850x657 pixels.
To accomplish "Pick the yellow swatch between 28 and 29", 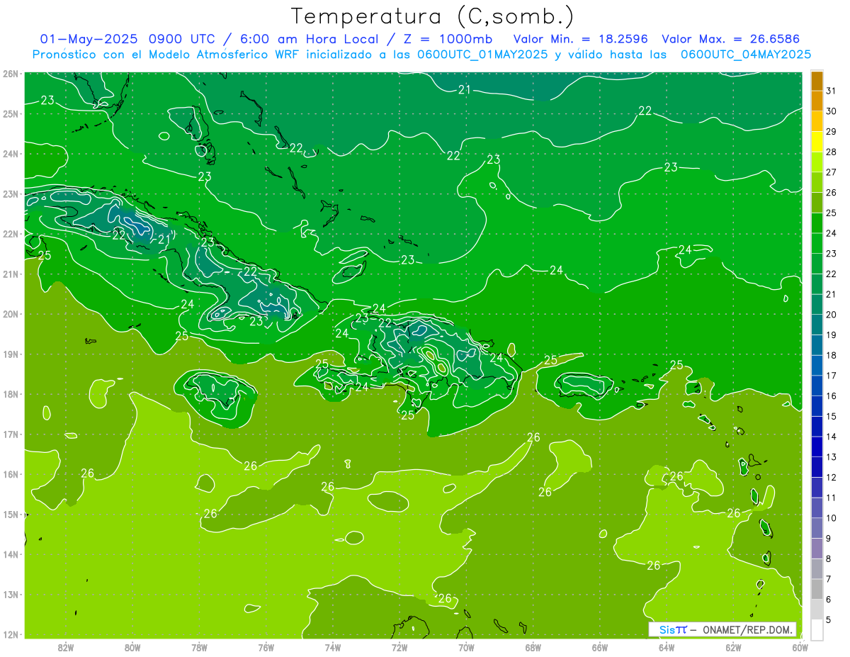I will [817, 142].
